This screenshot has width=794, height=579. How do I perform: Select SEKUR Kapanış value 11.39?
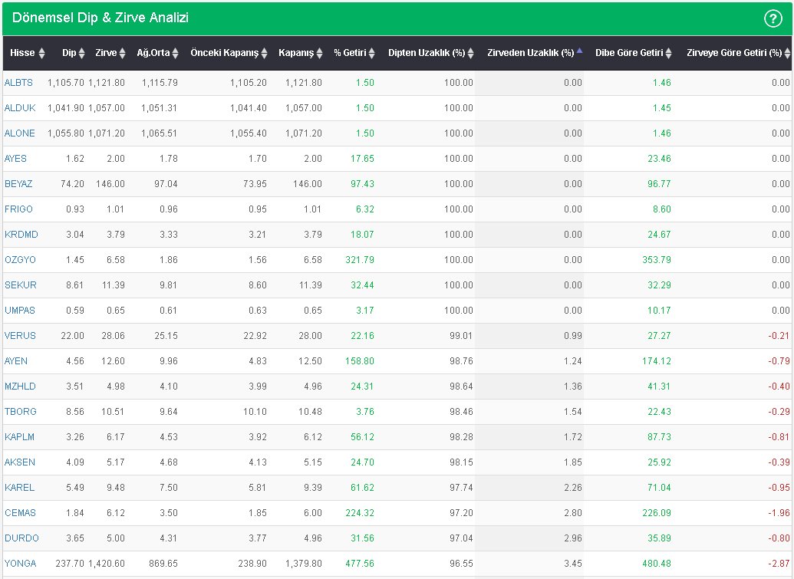click(x=311, y=285)
